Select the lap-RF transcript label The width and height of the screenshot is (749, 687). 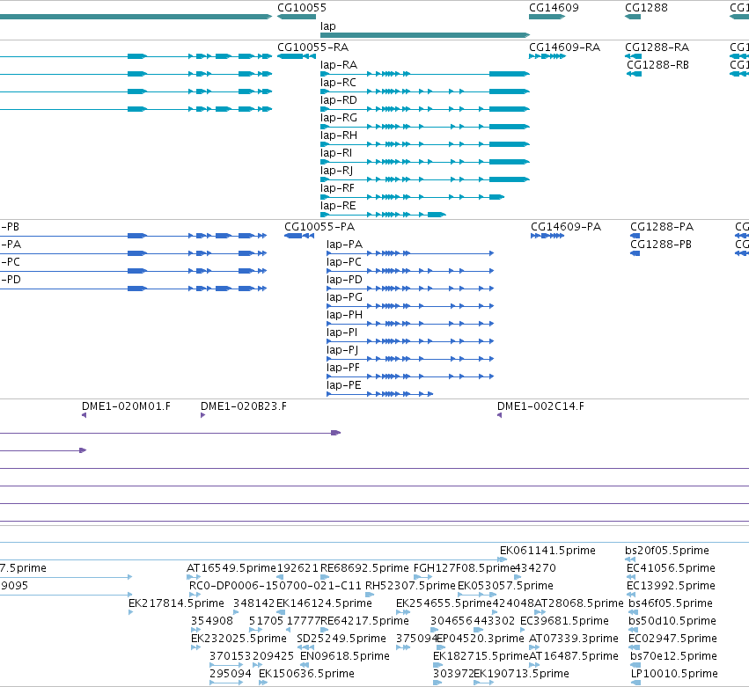tap(338, 188)
